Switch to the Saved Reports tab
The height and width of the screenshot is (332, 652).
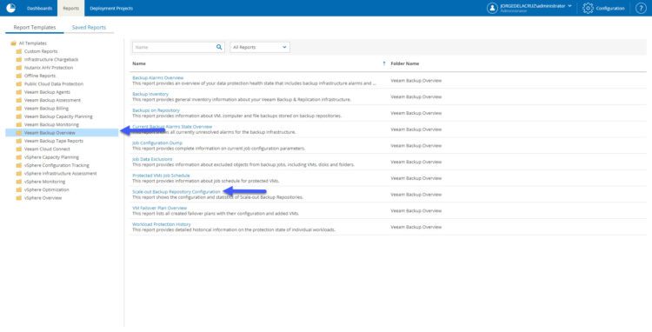click(89, 28)
